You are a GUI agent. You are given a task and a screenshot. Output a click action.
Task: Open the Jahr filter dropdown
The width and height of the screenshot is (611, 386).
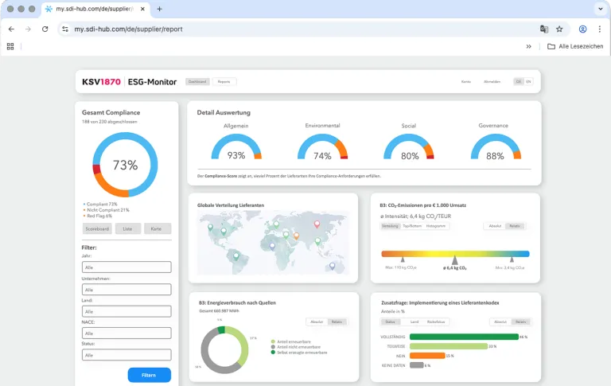(126, 267)
